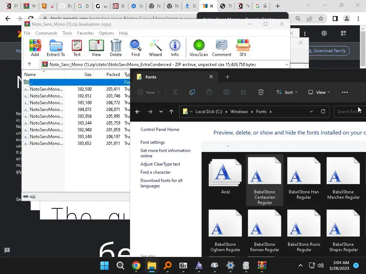
Task: Open WinRAR Commands menu
Action: click(46, 33)
